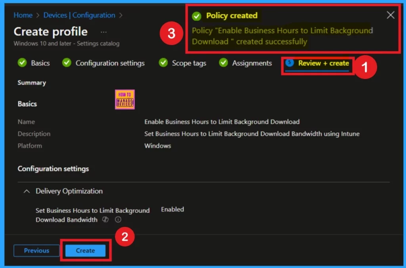Select the policy name 'Enable Business Hours to Limit Background Download'

tap(222, 122)
